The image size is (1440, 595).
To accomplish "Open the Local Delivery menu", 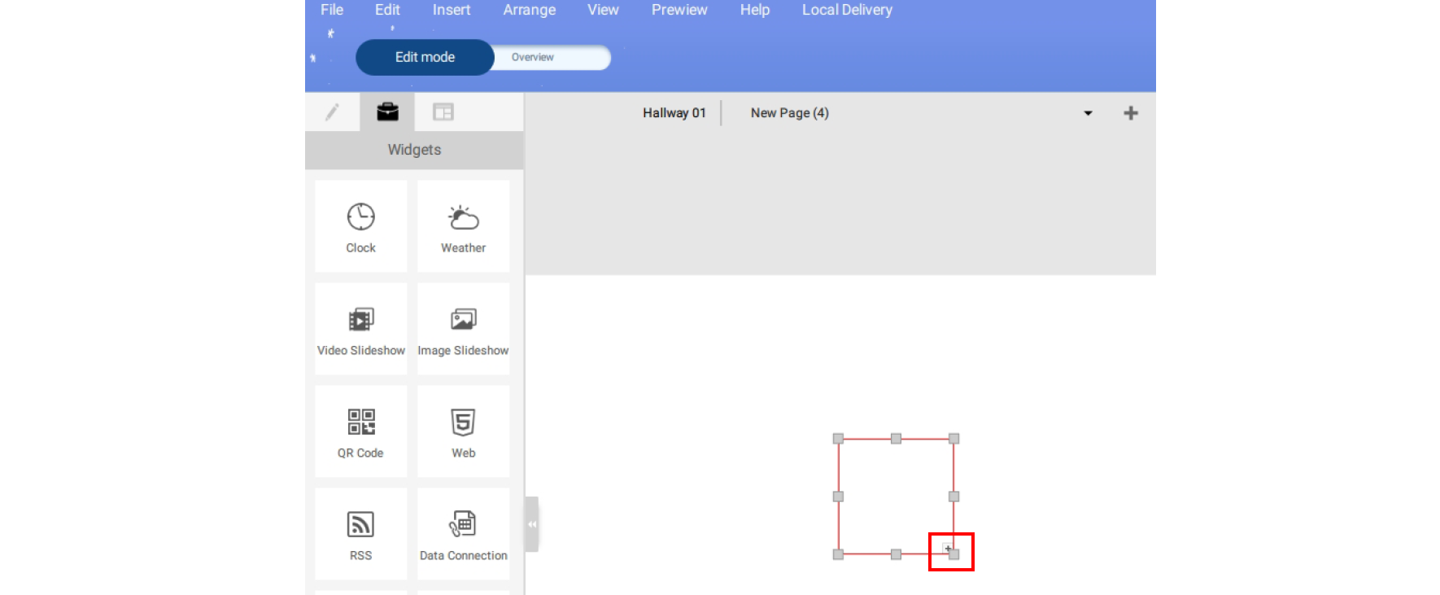I will click(x=847, y=10).
